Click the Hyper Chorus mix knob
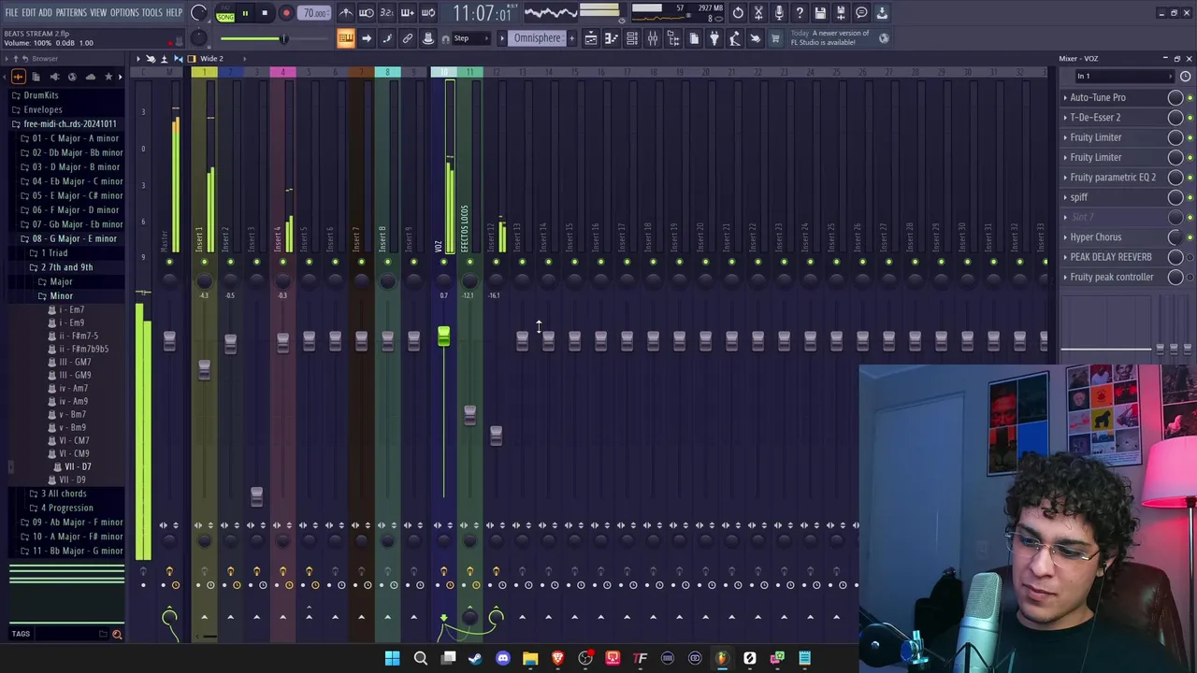This screenshot has width=1197, height=673. click(x=1175, y=237)
